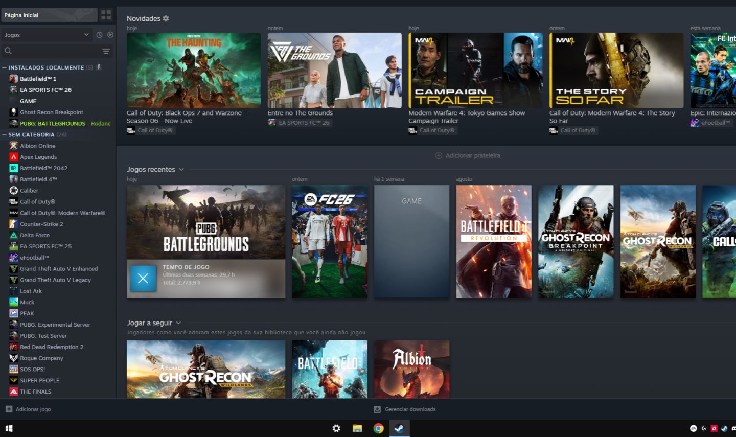This screenshot has height=437, width=736.
Task: Open Jogos dropdown in sidebar
Action: tap(47, 35)
